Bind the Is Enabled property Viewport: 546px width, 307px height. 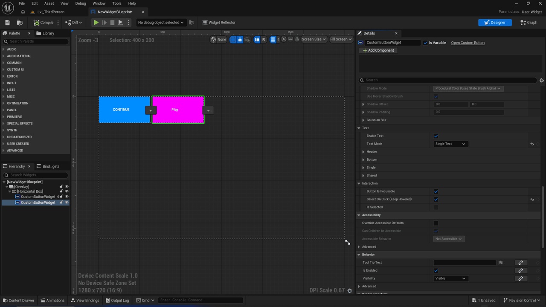pyautogui.click(x=520, y=270)
